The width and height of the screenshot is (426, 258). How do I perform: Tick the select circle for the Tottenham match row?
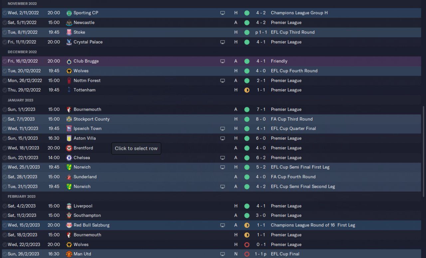point(5,90)
